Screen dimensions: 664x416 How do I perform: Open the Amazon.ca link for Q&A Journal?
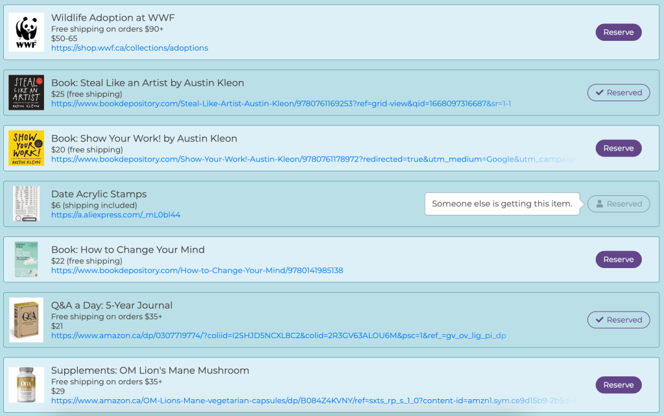[x=278, y=336]
